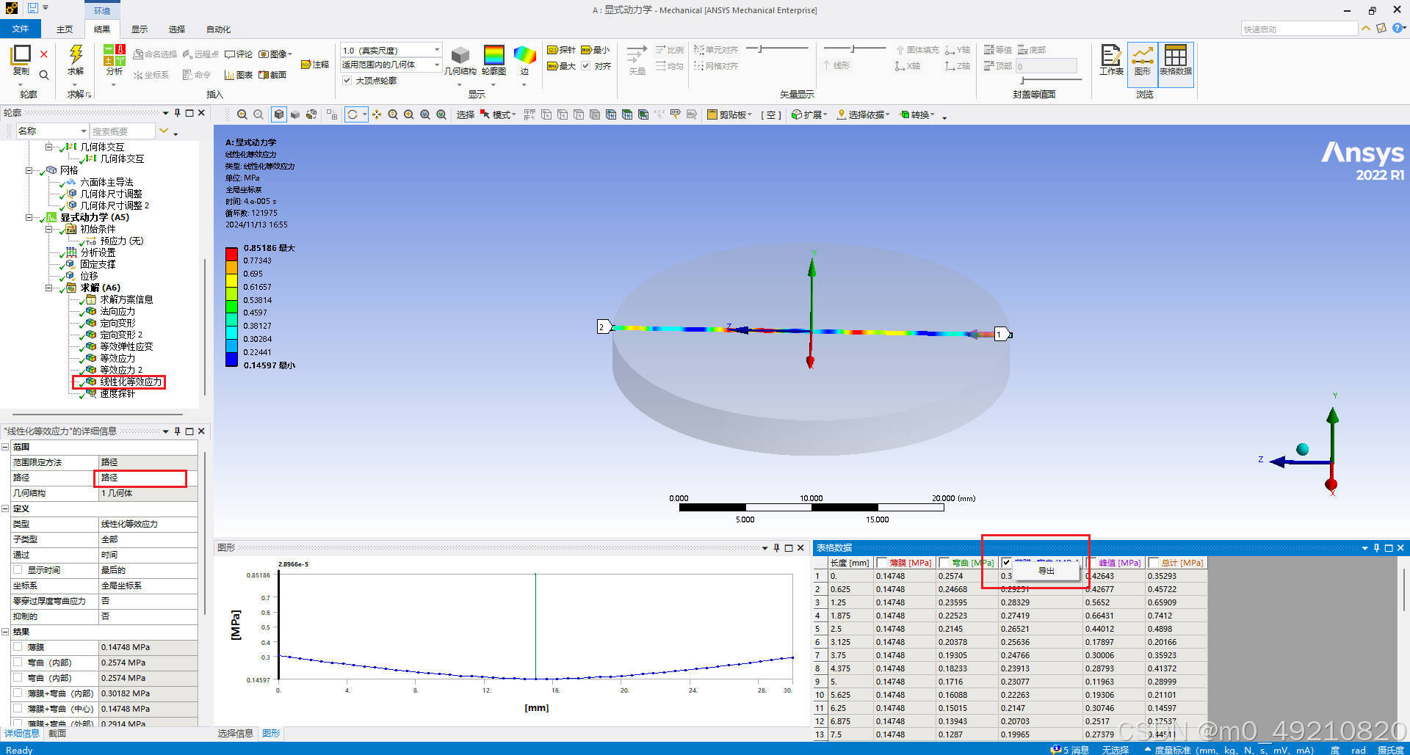Image resolution: width=1410 pixels, height=755 pixels.
Task: Click the Ansys help question mark icon
Action: [1398, 28]
